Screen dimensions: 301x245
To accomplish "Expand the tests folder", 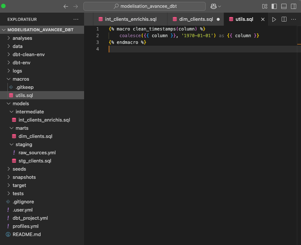I will pyautogui.click(x=42, y=194).
